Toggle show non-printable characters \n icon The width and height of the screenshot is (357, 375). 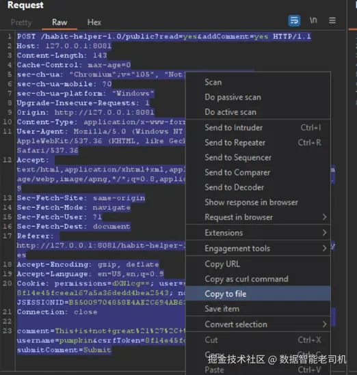[313, 20]
